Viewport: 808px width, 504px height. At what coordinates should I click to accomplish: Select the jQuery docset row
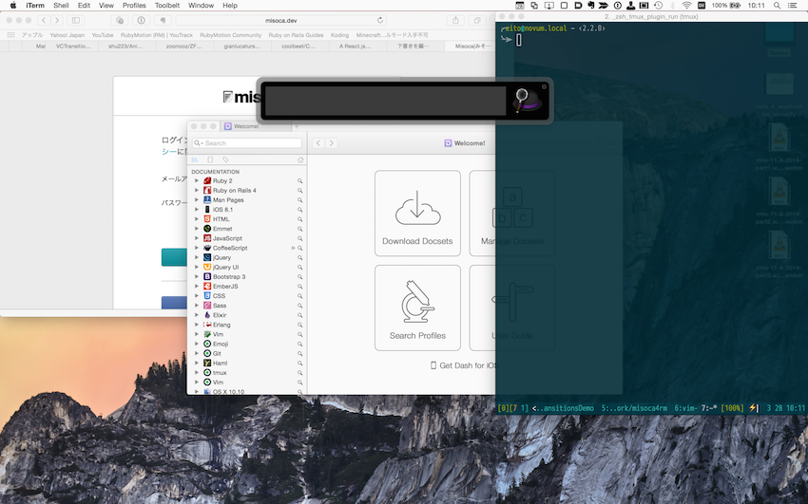coord(247,257)
